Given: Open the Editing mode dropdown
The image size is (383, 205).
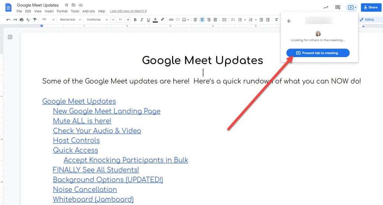Looking at the screenshot, I should [370, 20].
